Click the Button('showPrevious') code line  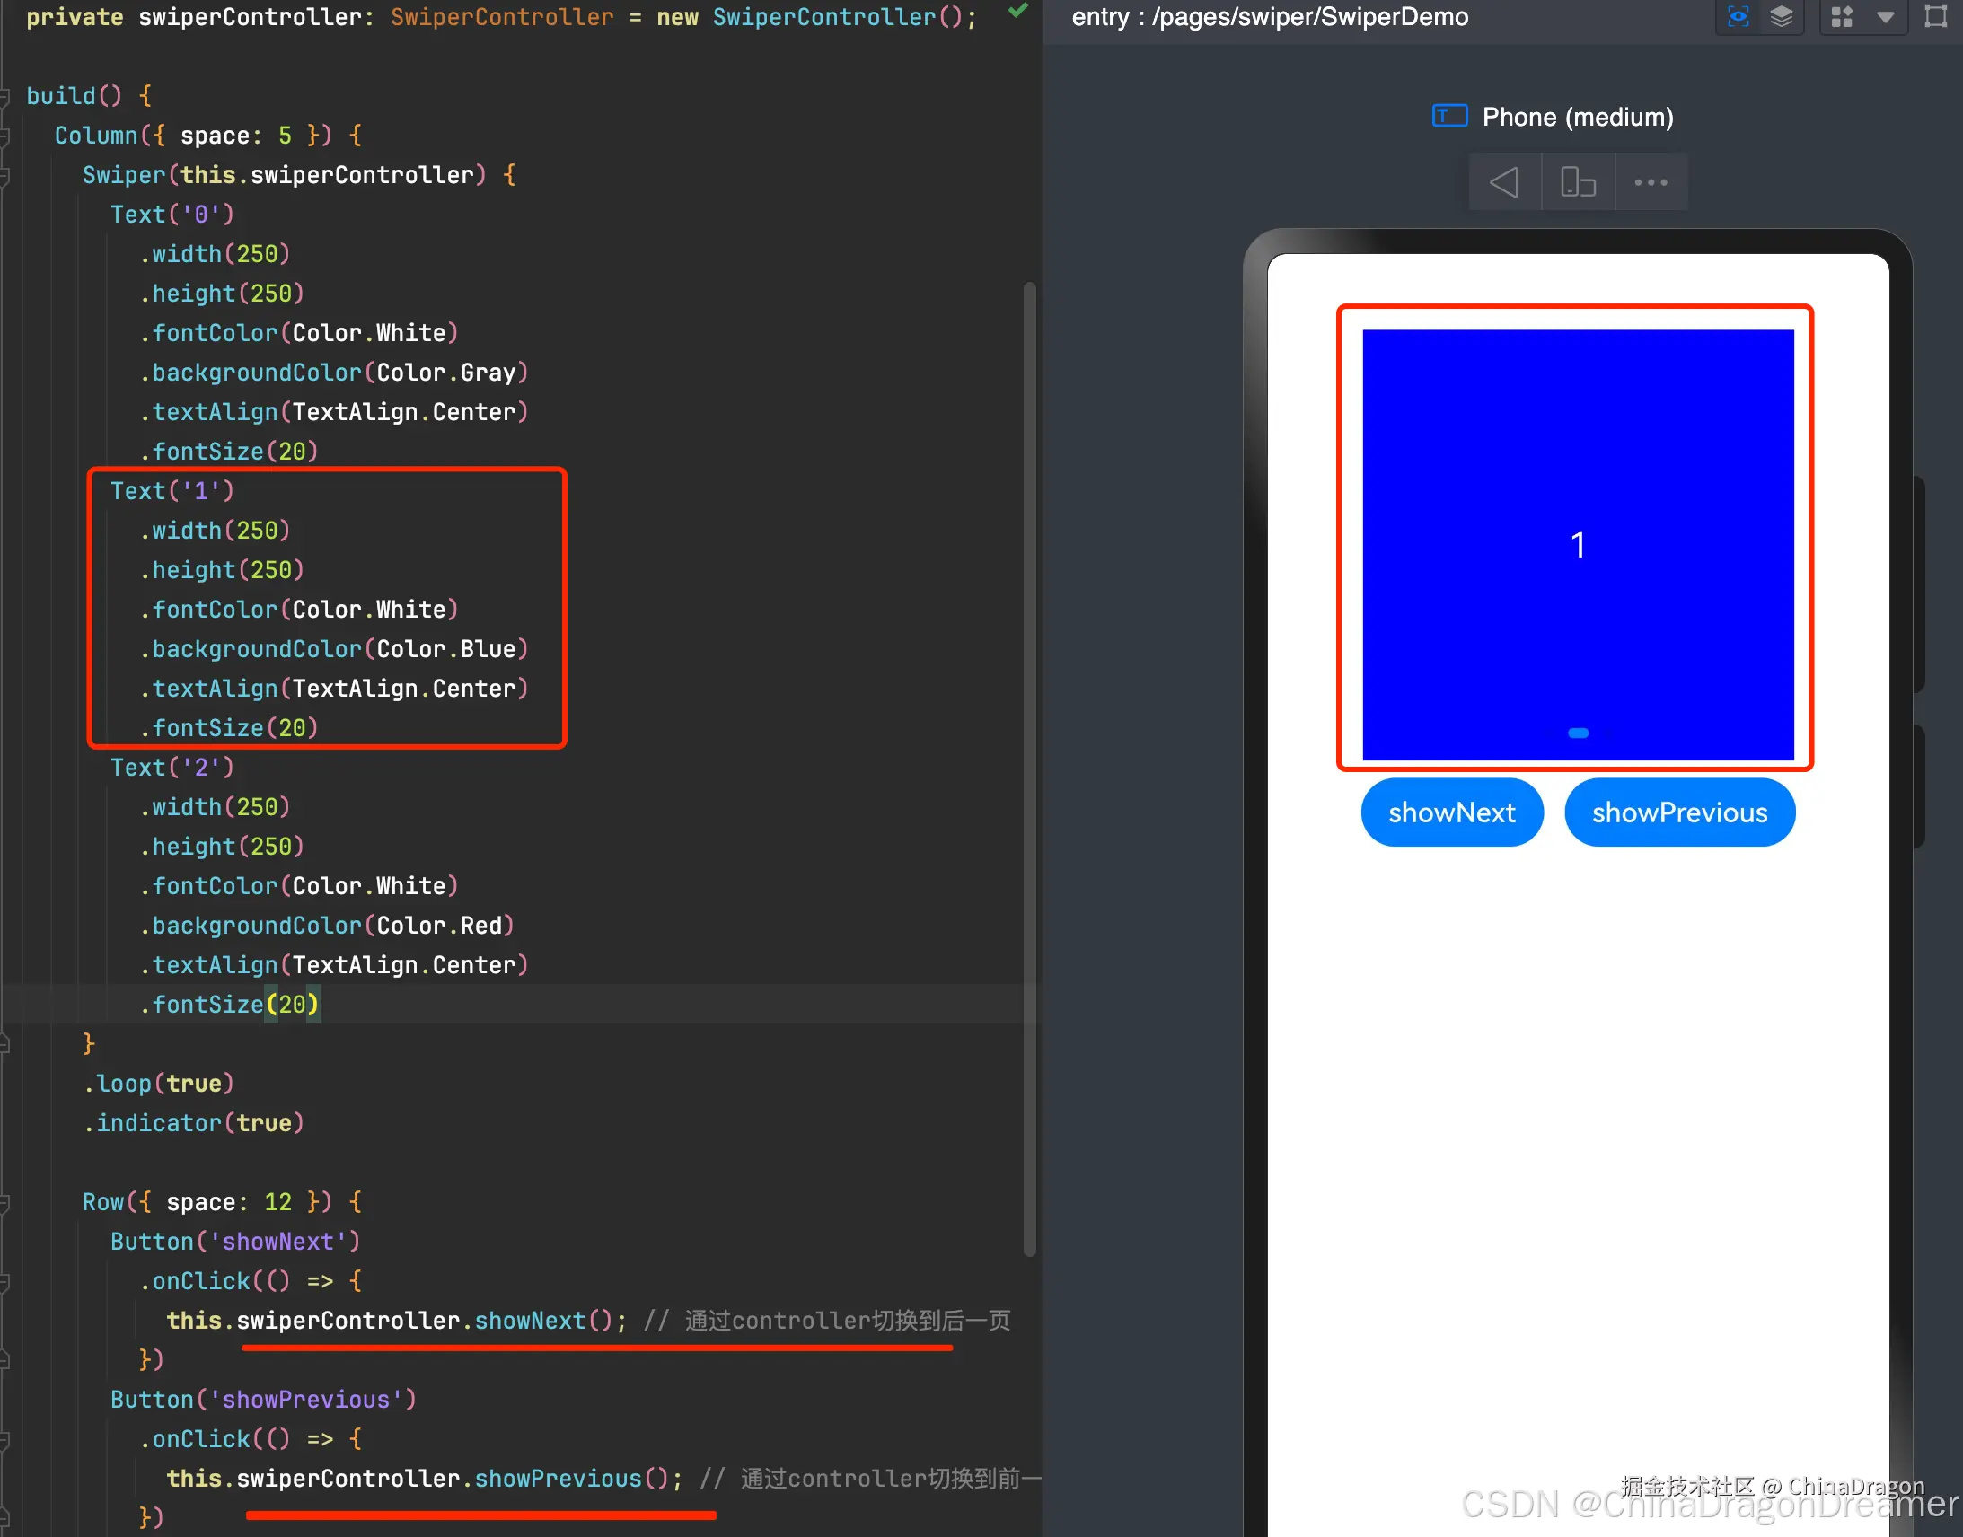click(263, 1400)
